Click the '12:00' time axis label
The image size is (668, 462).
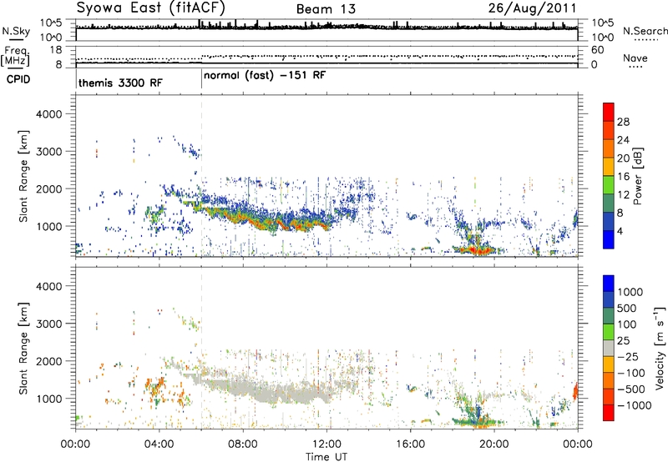pyautogui.click(x=326, y=444)
